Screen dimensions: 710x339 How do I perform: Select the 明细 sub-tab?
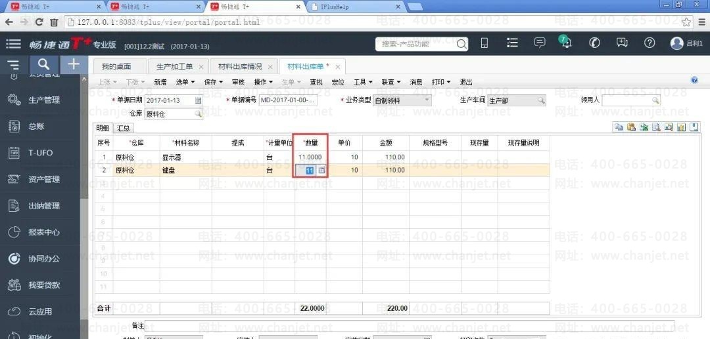[102, 129]
